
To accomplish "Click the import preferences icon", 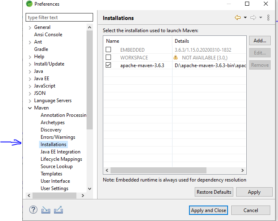I will [x=46, y=210].
